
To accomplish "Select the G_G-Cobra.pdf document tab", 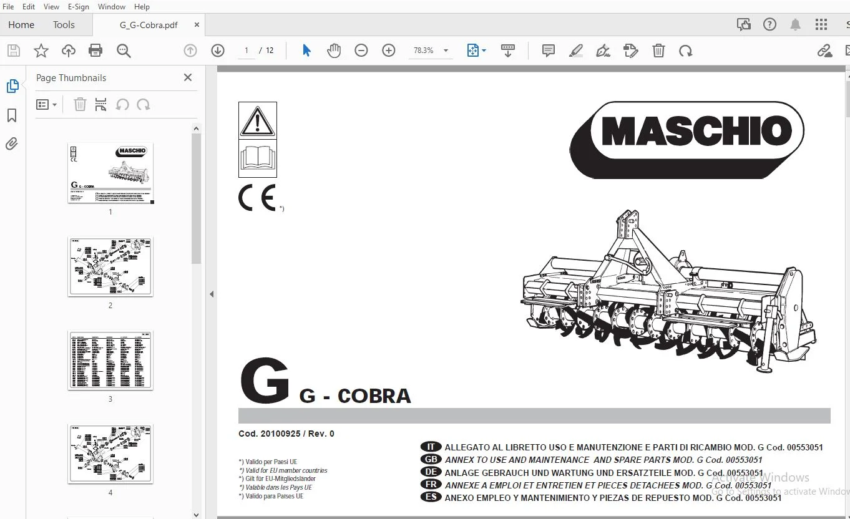I will 149,25.
